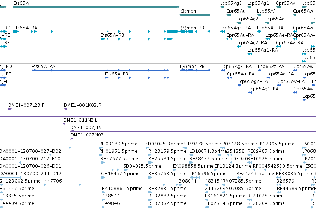Select the 148544 EST entry
316x209 pixels.
[104, 200]
